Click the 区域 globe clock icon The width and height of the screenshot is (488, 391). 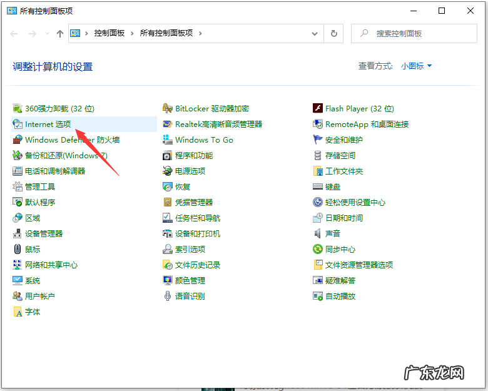tap(18, 218)
